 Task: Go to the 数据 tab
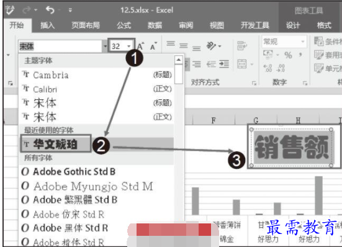(x=155, y=25)
